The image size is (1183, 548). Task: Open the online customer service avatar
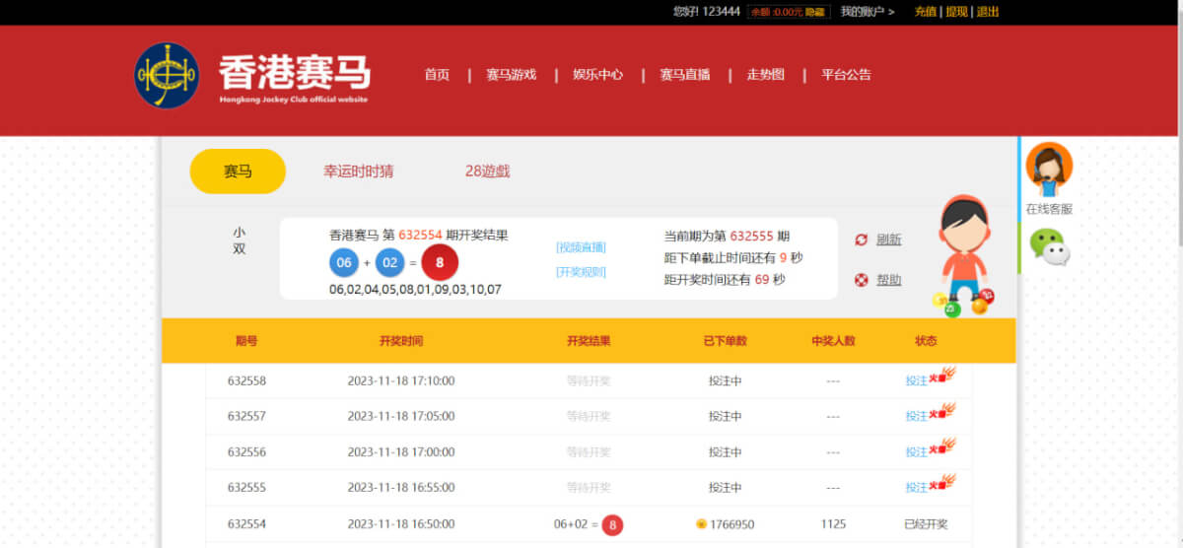coord(1048,170)
